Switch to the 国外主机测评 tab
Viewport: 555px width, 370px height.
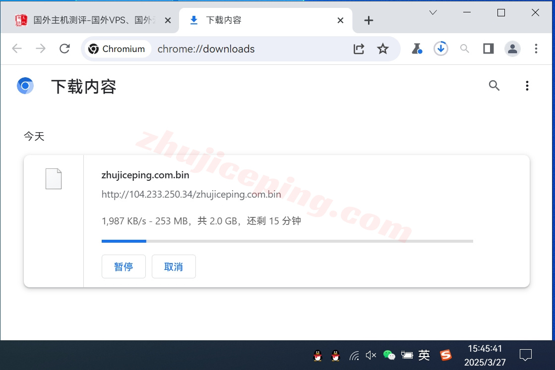point(90,20)
